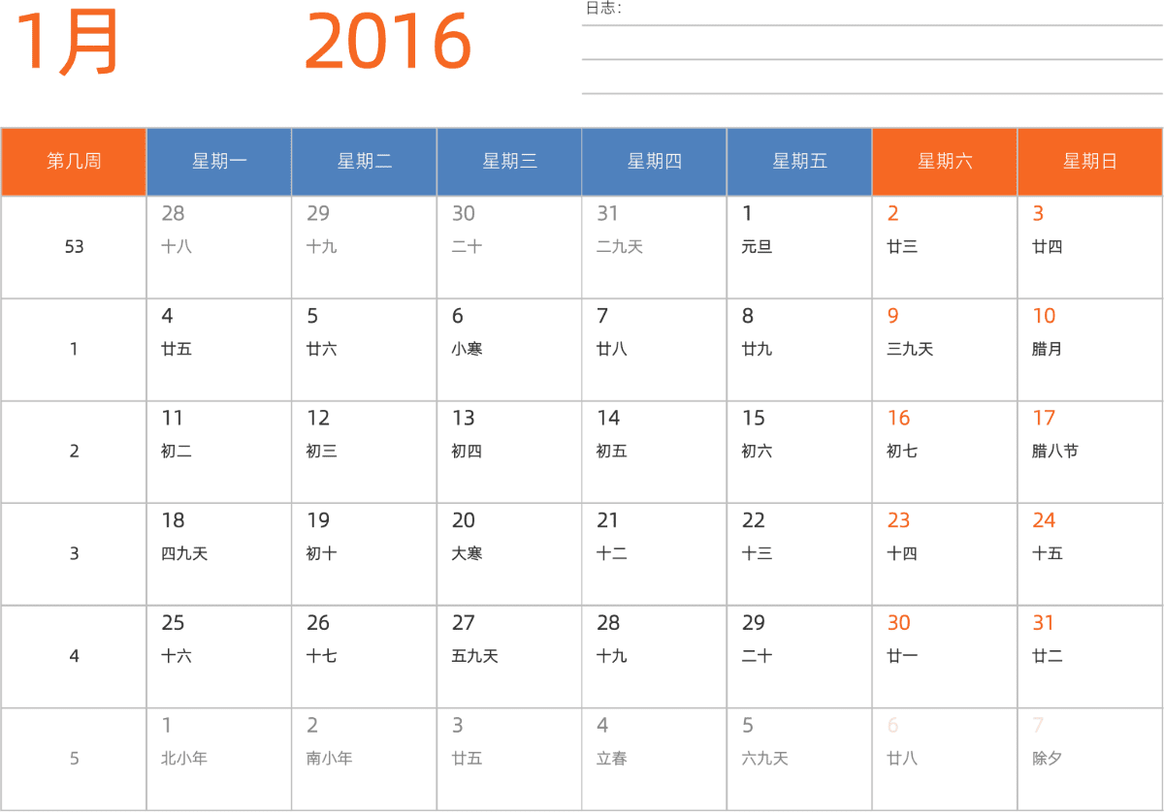Click the week number in the '立春' row

click(74, 759)
